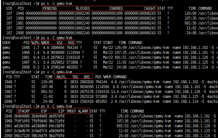Click the USER column header

point(6,43)
